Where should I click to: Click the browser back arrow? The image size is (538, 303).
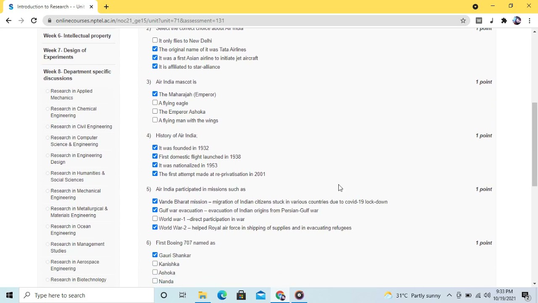click(8, 20)
